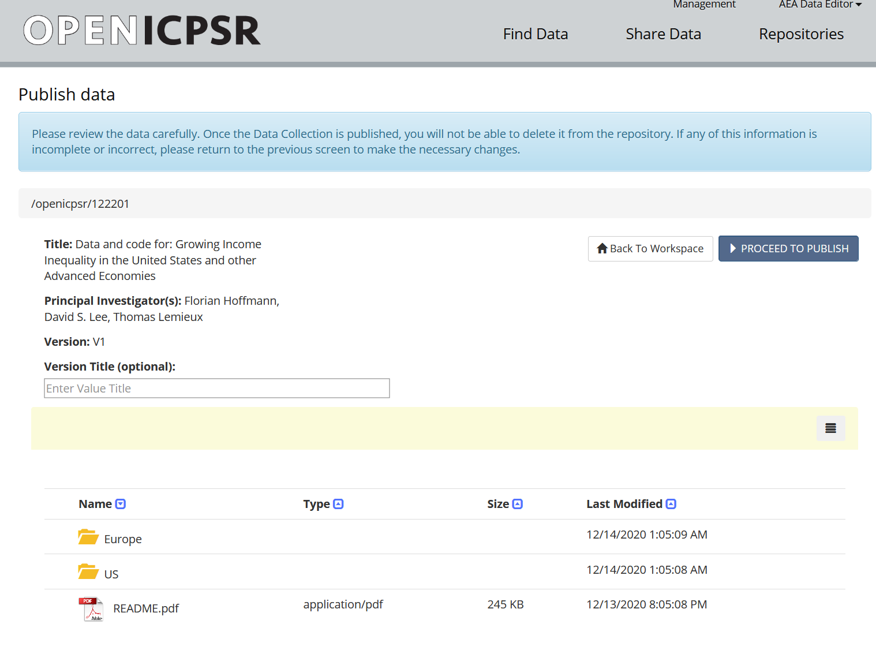Select the 245 KB size cell
The height and width of the screenshot is (665, 876).
pyautogui.click(x=506, y=604)
